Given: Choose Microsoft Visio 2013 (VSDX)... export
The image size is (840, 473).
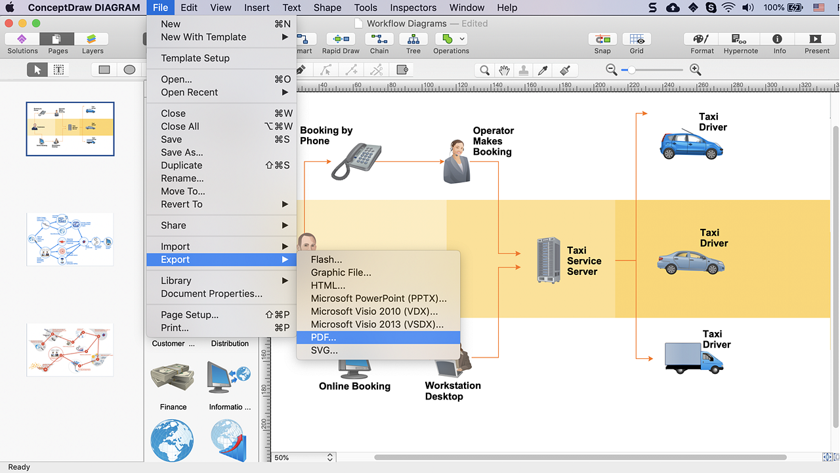Looking at the screenshot, I should [379, 324].
